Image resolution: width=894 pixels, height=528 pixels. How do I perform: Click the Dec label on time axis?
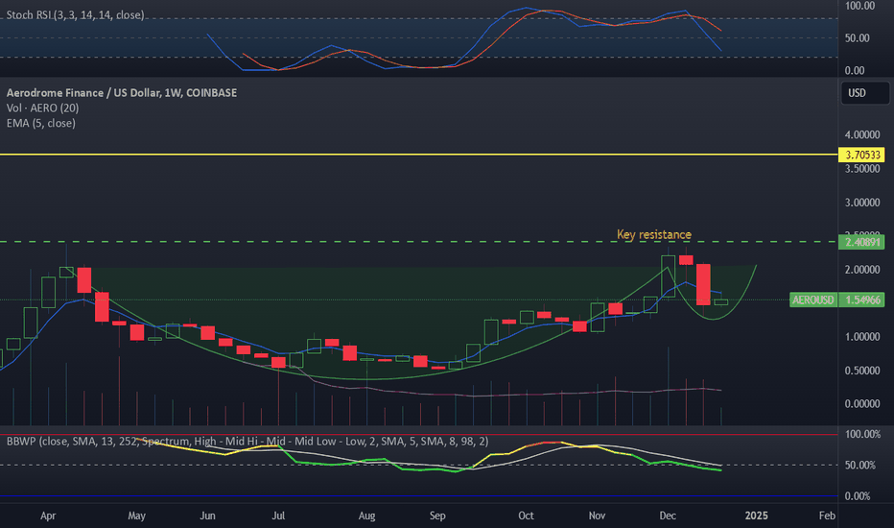click(x=667, y=516)
